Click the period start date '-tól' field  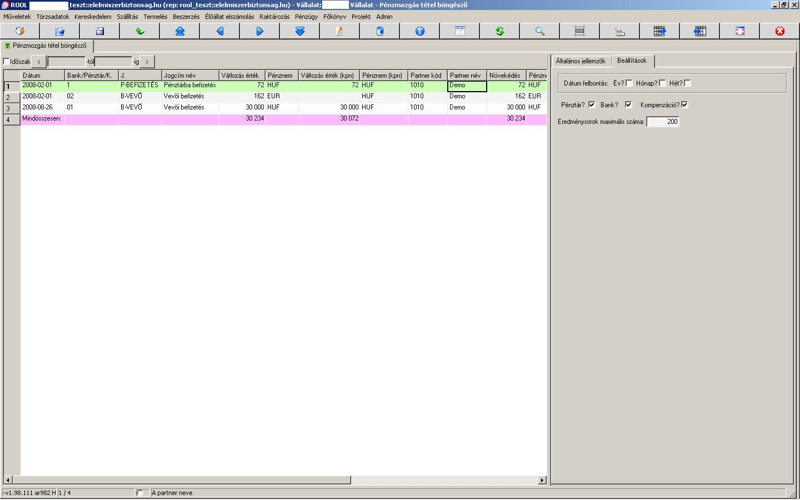67,62
